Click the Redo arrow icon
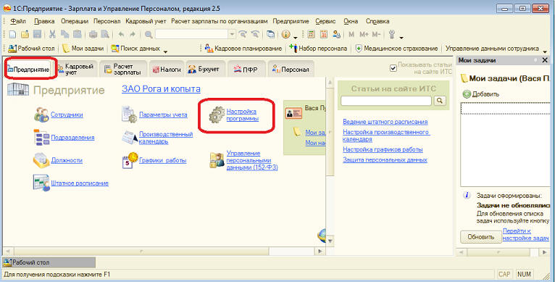This screenshot has height=282, width=555. point(133,34)
